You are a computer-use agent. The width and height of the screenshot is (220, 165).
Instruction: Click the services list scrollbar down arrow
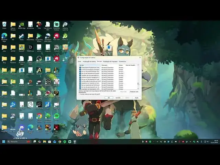click(138, 89)
